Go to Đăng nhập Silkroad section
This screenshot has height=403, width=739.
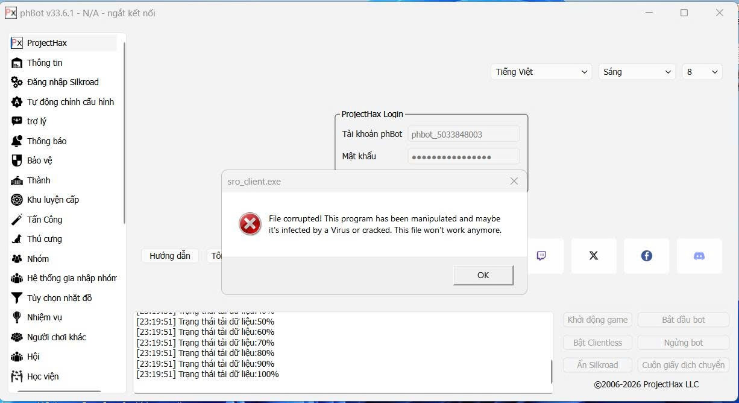(x=63, y=82)
